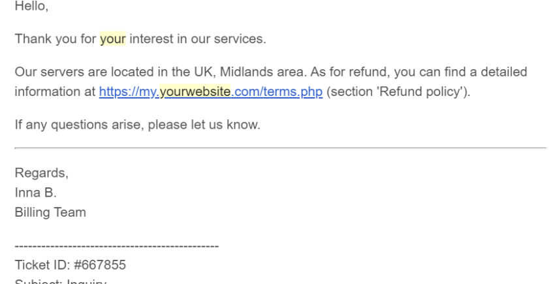Click the phrase 'interest in our services.'
This screenshot has height=284, width=555.
[x=198, y=39]
